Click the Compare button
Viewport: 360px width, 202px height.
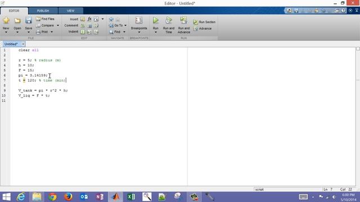click(45, 25)
